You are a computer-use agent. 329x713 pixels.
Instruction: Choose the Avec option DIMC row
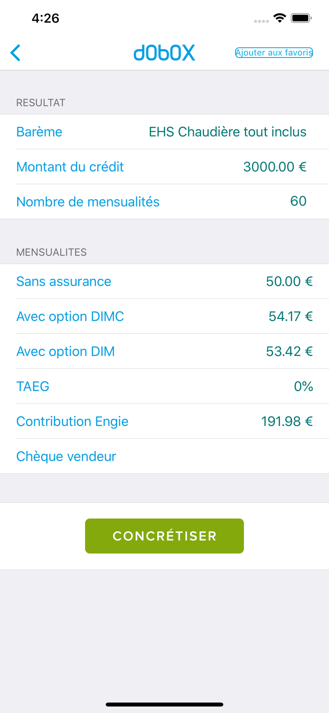click(70, 317)
